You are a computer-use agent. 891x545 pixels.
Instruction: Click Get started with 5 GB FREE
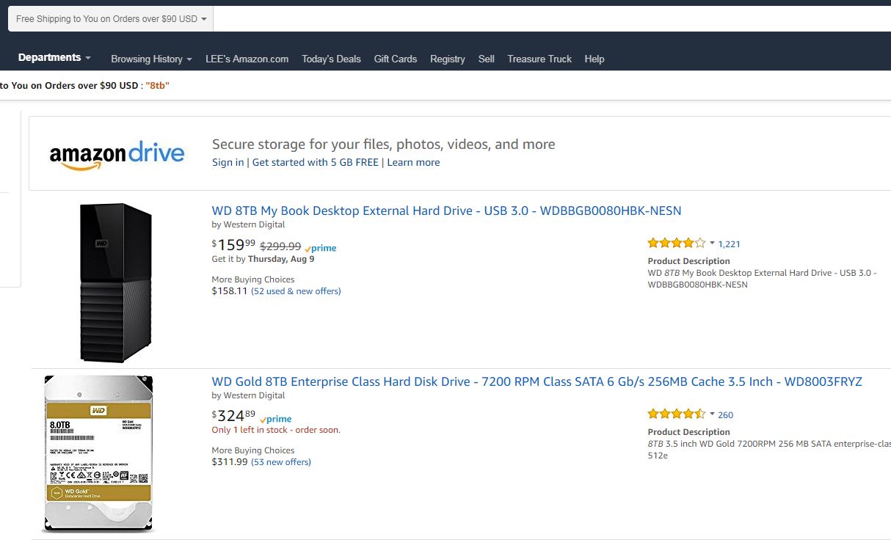[316, 162]
